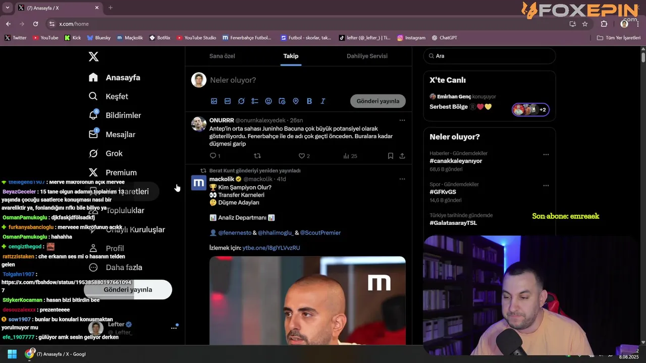
Task: Open YouTube bookmark
Action: point(45,38)
